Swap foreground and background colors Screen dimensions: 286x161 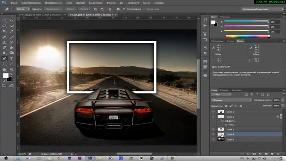[x=11, y=74]
